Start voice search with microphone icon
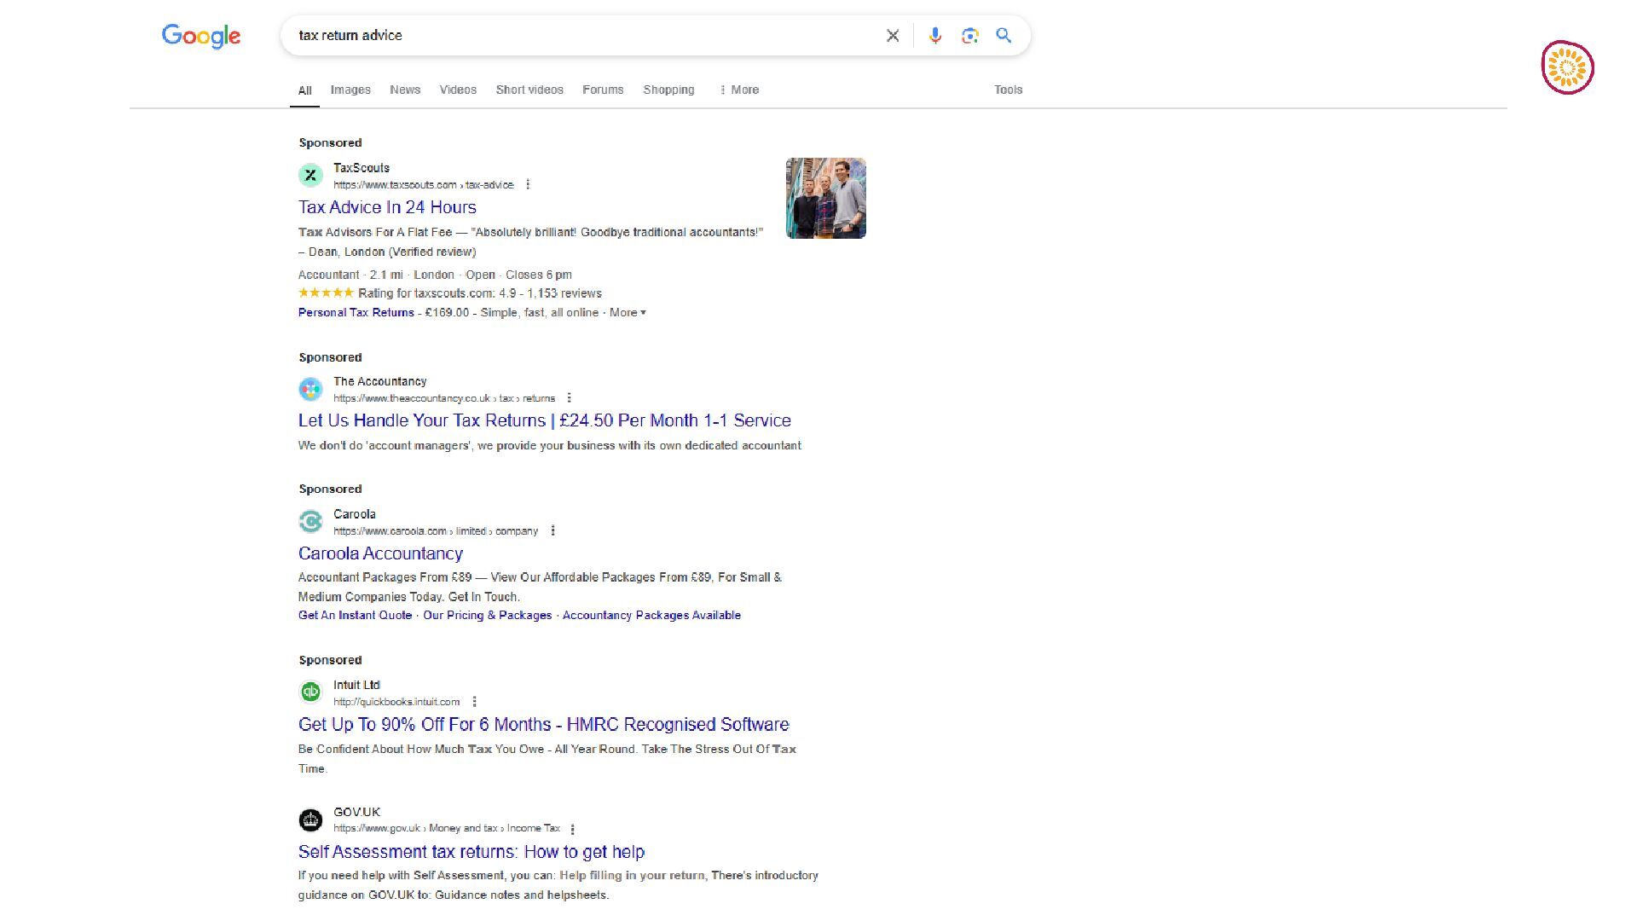The height and width of the screenshot is (921, 1637). pyautogui.click(x=935, y=36)
